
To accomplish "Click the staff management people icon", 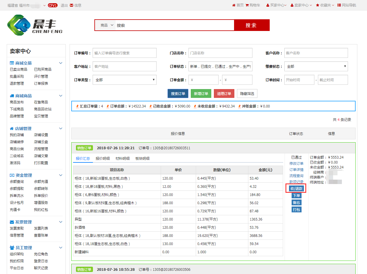I will [x=12, y=248].
